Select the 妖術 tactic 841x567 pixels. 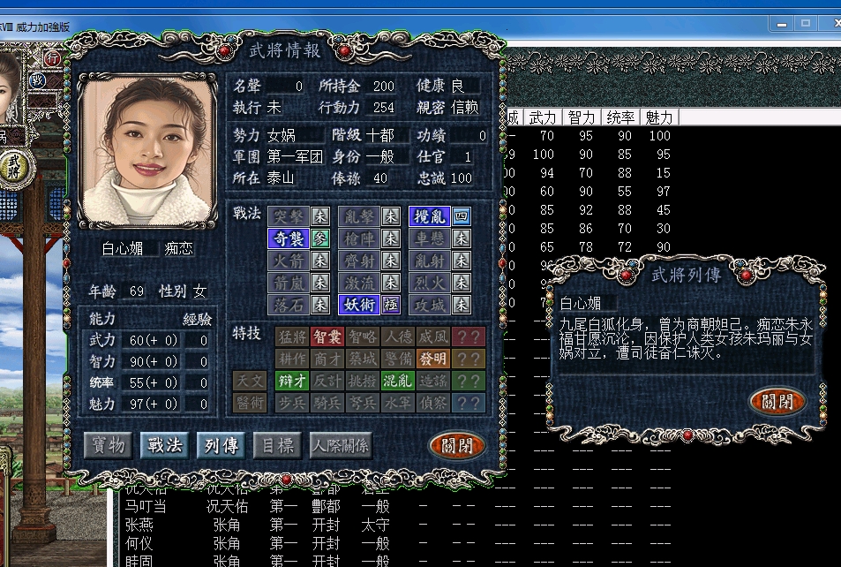[x=359, y=305]
